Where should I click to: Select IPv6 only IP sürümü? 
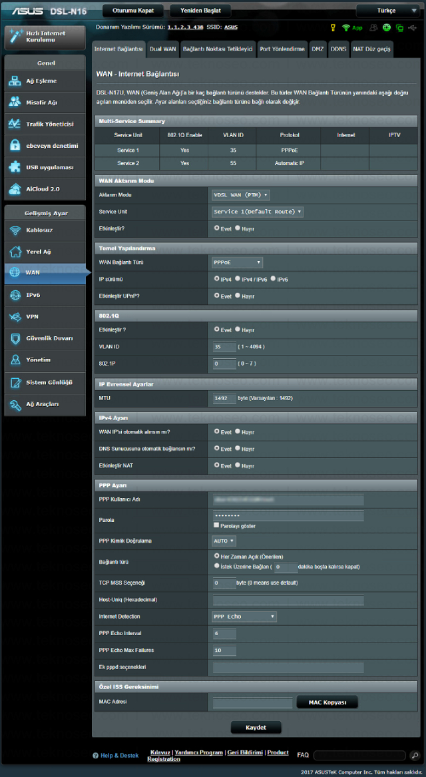[x=273, y=279]
